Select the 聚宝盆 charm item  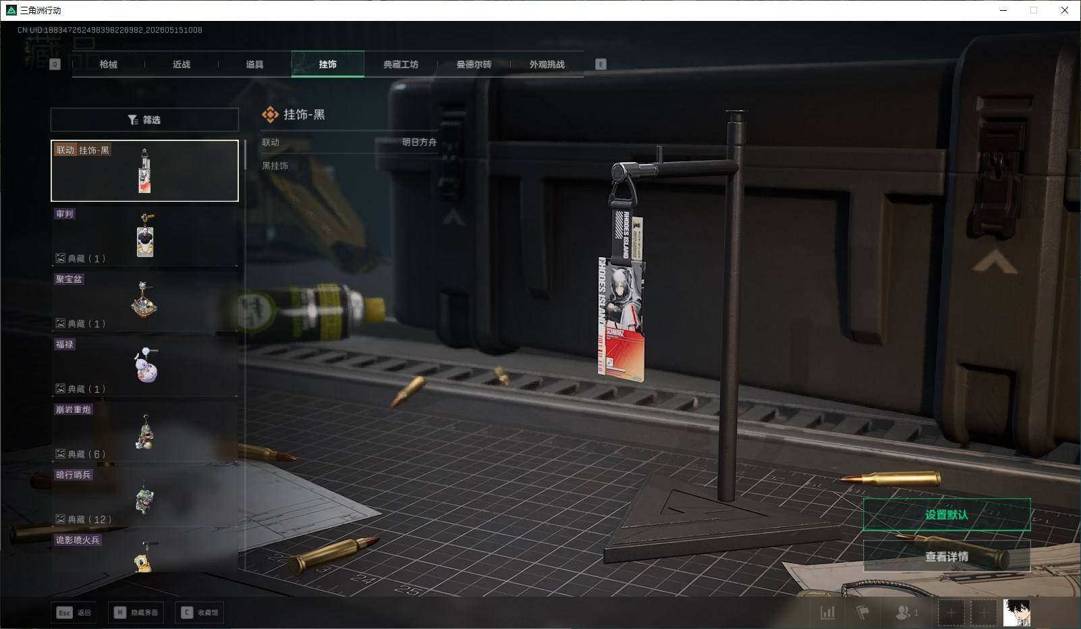tap(144, 300)
